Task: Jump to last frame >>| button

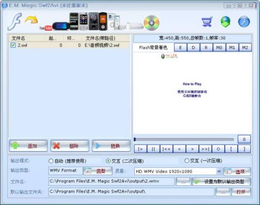Action: point(205,149)
